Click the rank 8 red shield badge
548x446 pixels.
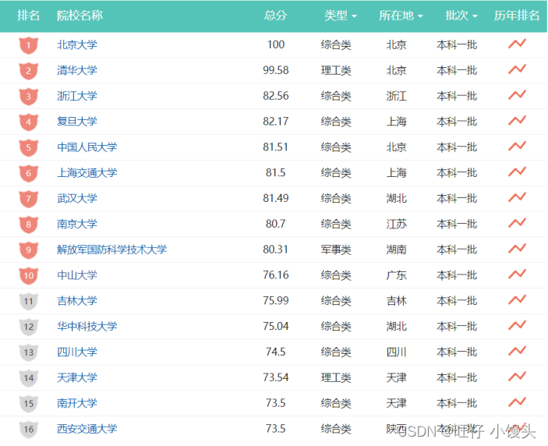[29, 224]
